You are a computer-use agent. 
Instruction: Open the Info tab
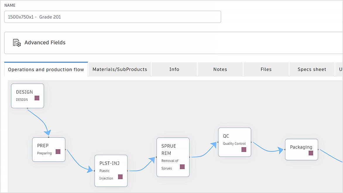pyautogui.click(x=174, y=69)
